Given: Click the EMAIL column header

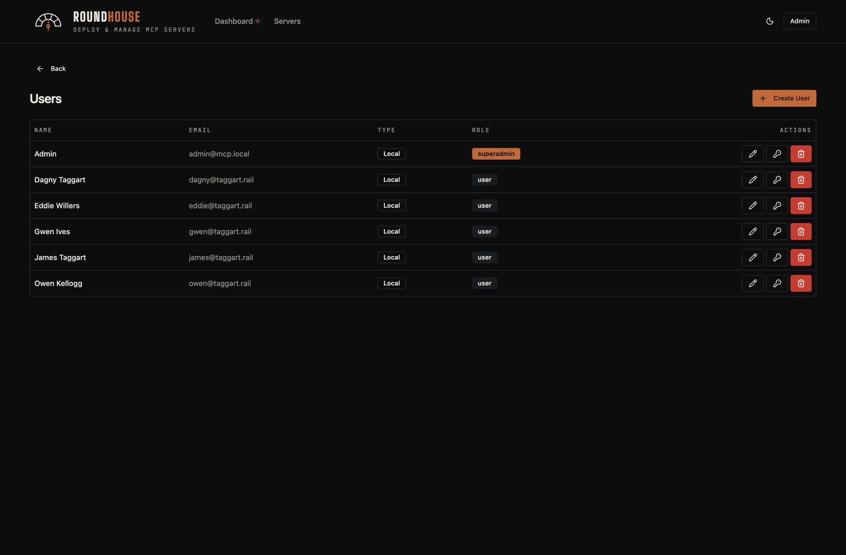Looking at the screenshot, I should point(200,130).
